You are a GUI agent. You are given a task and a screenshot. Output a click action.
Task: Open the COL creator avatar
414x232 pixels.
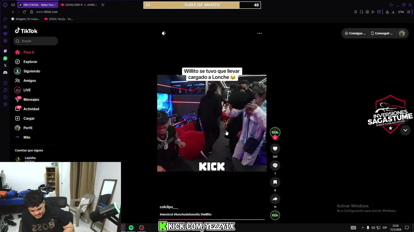pos(275,132)
